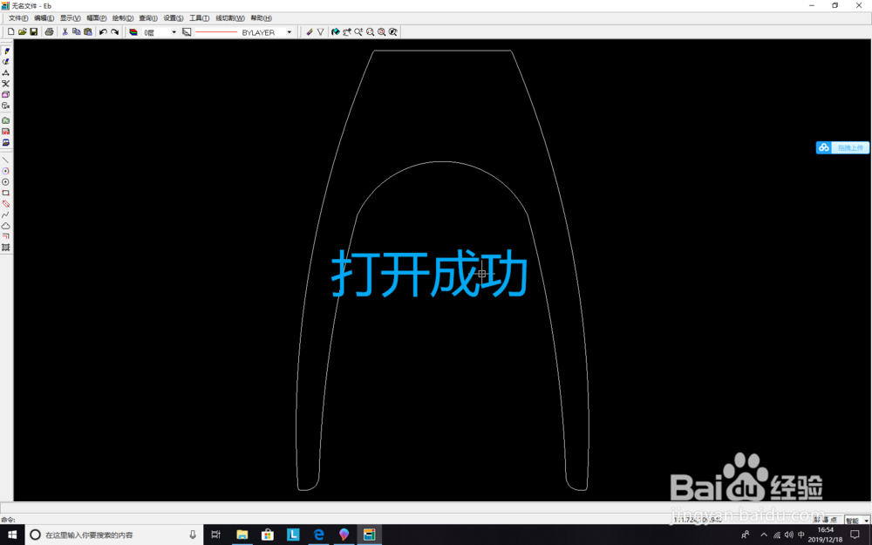Click the eraser icon in top toolbar

pyautogui.click(x=310, y=32)
